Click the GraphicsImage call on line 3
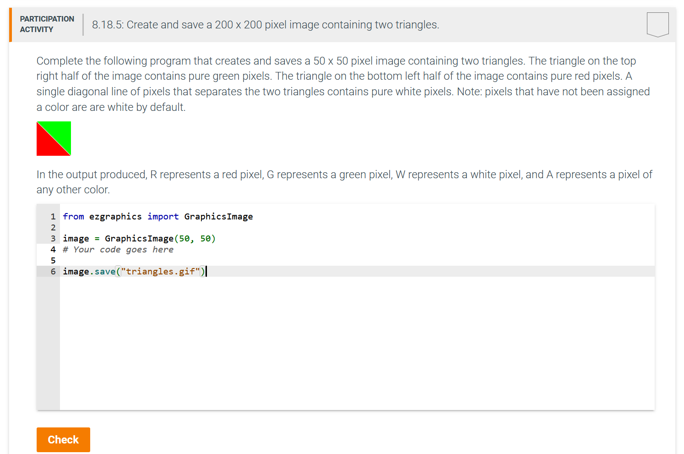This screenshot has width=684, height=454. coord(139,238)
